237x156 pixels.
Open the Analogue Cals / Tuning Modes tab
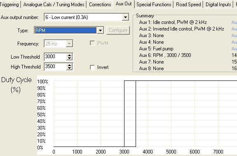(x=54, y=5)
